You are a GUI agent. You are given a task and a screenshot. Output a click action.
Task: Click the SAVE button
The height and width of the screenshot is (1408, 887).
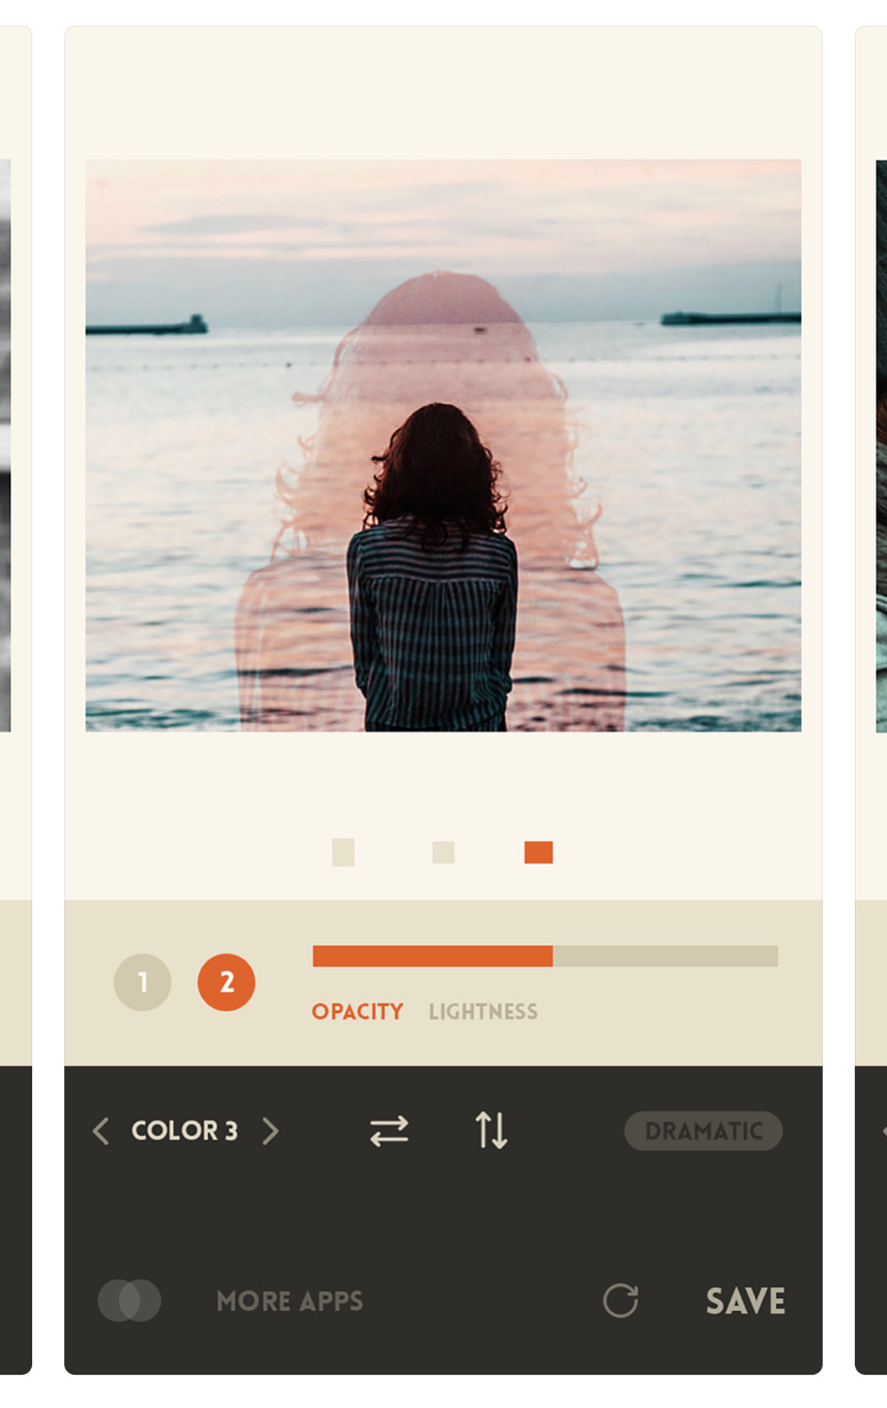pyautogui.click(x=745, y=1301)
